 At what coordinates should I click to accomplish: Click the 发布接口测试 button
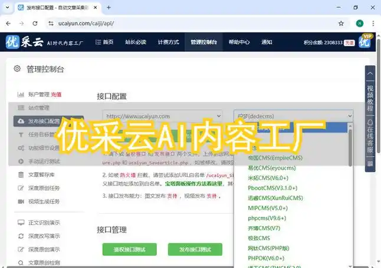[x=195, y=249]
